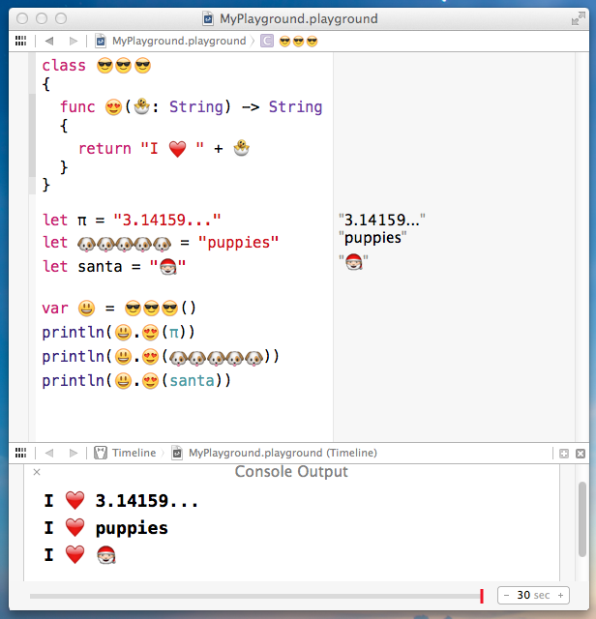This screenshot has width=596, height=619.
Task: Click the class keyword in code
Action: pos(64,65)
